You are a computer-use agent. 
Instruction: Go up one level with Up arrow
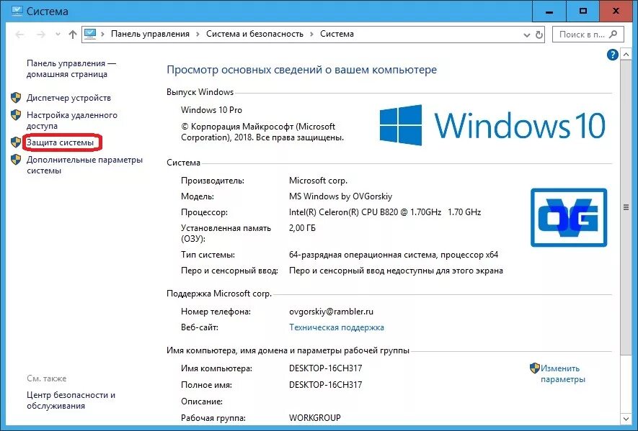pos(73,35)
